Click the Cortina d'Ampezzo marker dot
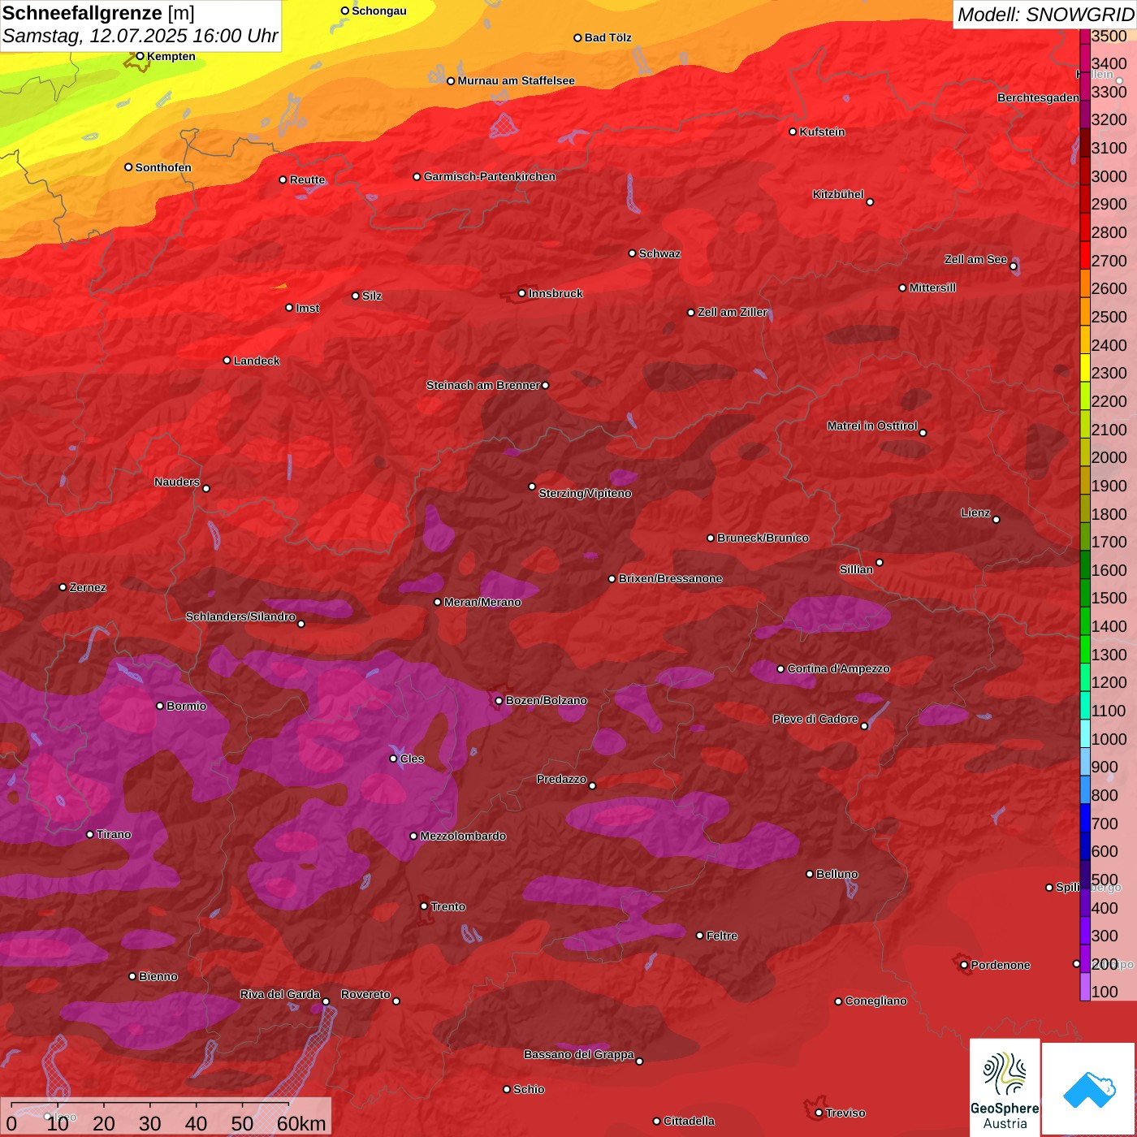Viewport: 1137px width, 1137px height. coord(781,669)
